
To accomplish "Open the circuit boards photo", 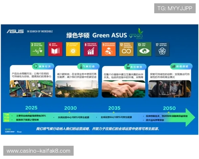I will [31, 89].
